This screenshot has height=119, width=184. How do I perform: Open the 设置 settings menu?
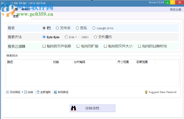click(x=15, y=9)
